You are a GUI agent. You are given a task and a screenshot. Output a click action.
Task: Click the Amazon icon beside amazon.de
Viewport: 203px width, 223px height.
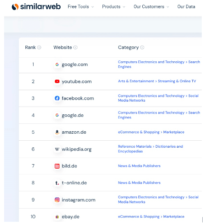click(x=57, y=132)
